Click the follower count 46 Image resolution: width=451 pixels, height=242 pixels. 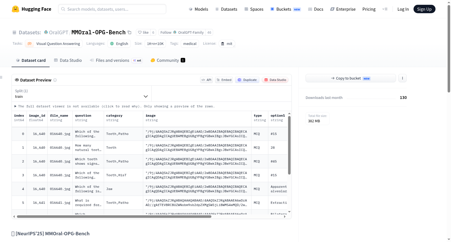click(209, 32)
